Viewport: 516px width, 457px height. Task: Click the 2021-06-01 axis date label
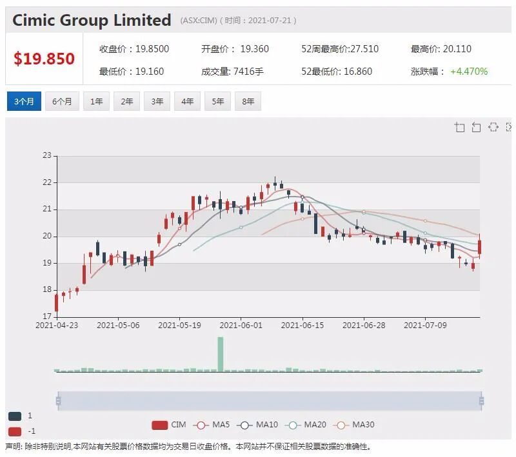pyautogui.click(x=241, y=325)
